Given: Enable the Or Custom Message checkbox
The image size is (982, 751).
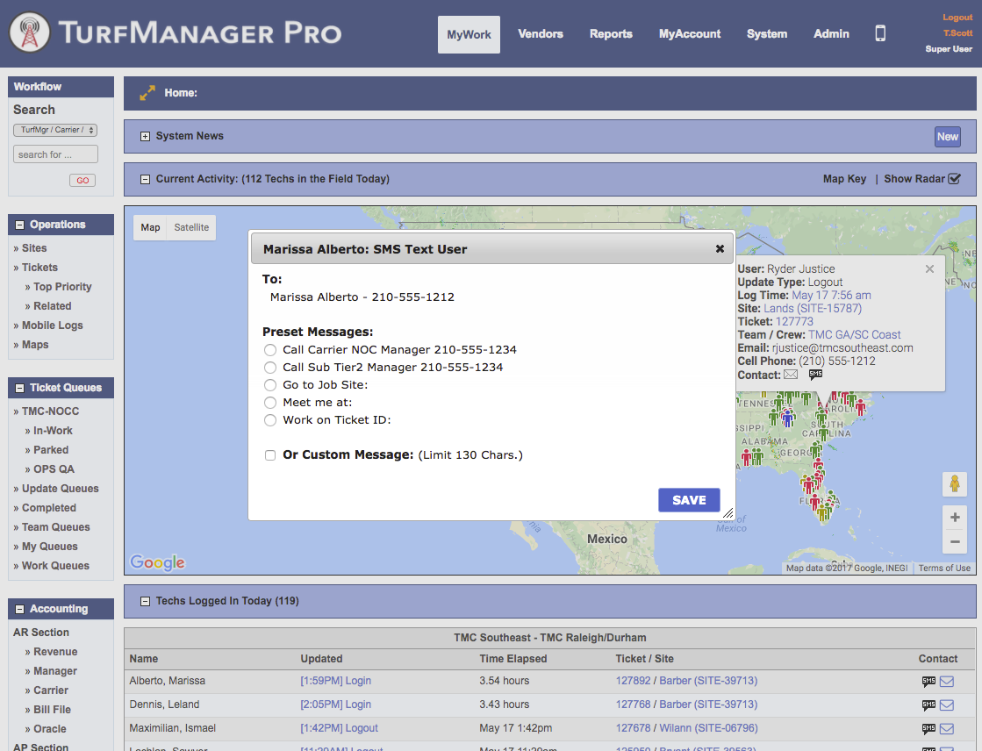Looking at the screenshot, I should click(270, 455).
